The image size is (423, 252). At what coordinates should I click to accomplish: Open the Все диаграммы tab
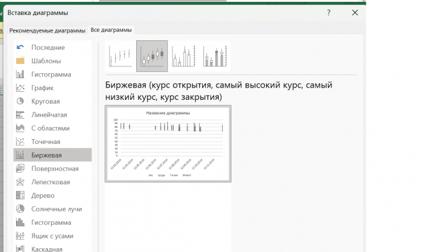tap(111, 30)
